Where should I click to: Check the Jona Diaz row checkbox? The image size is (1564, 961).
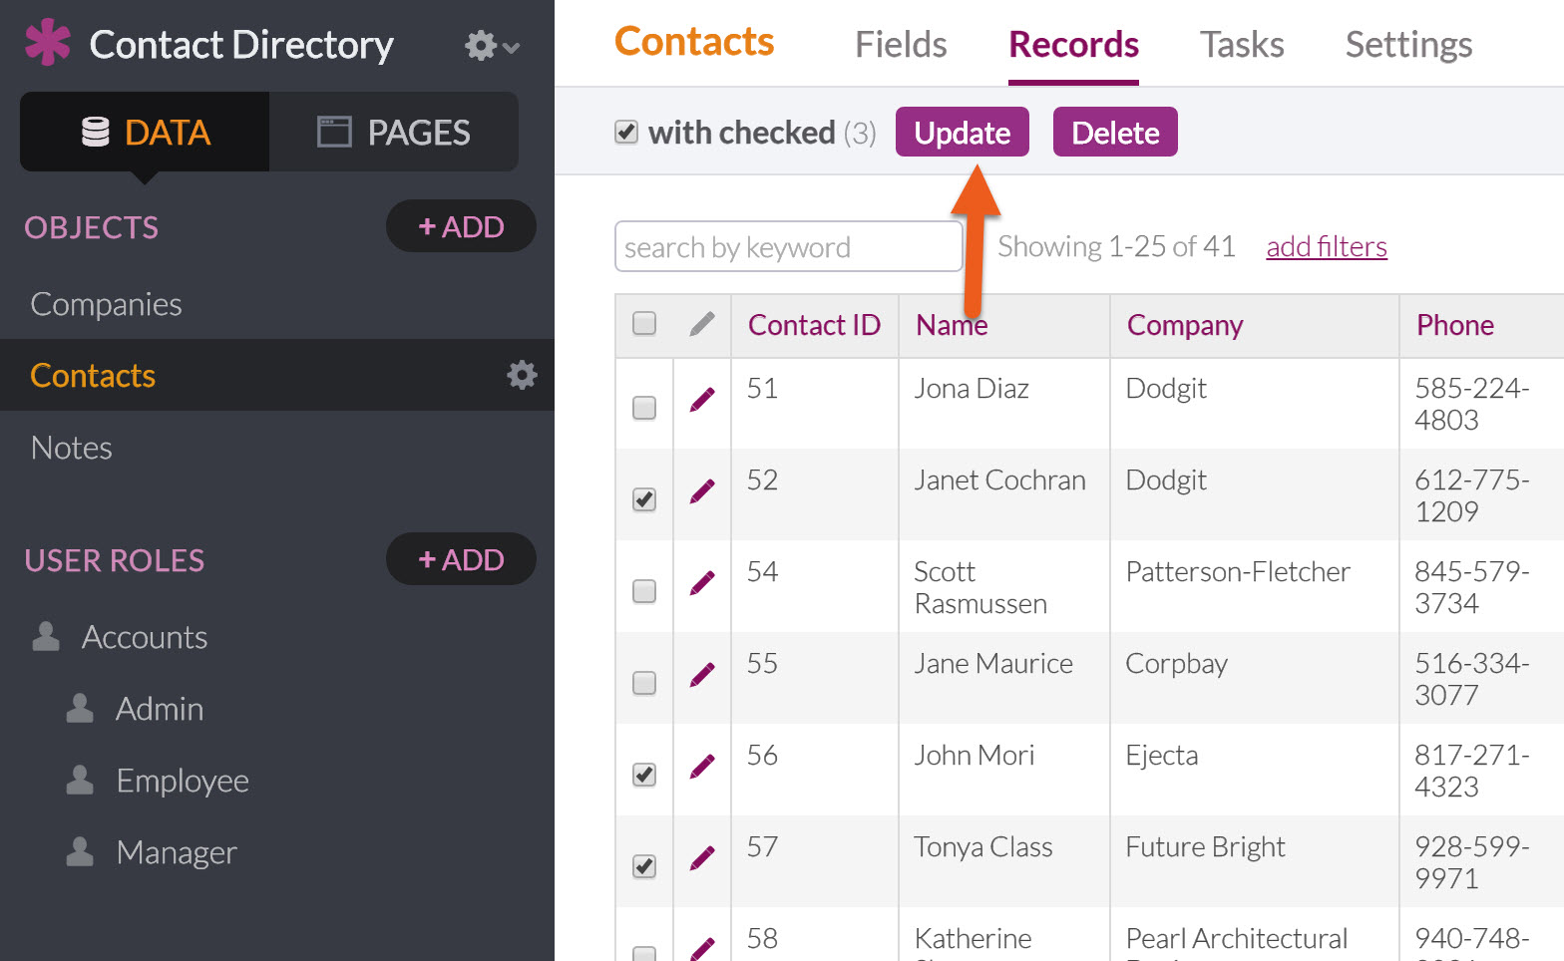pos(644,408)
